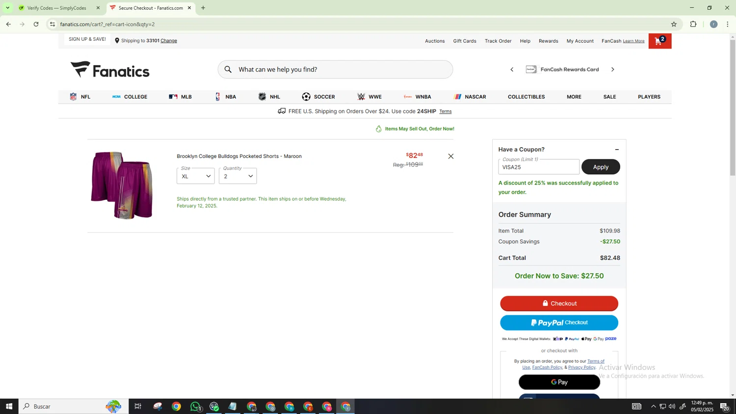This screenshot has height=414, width=736.
Task: Open the Rewards link
Action: point(548,41)
